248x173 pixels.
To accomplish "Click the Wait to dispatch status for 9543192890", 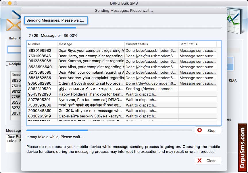I will tap(151, 94).
